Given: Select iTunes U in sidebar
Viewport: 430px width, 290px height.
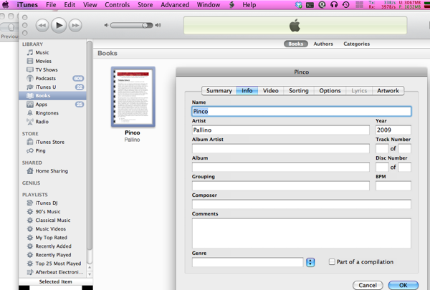Looking at the screenshot, I should 45,87.
